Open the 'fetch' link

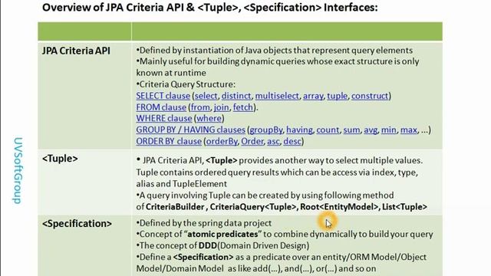click(243, 107)
